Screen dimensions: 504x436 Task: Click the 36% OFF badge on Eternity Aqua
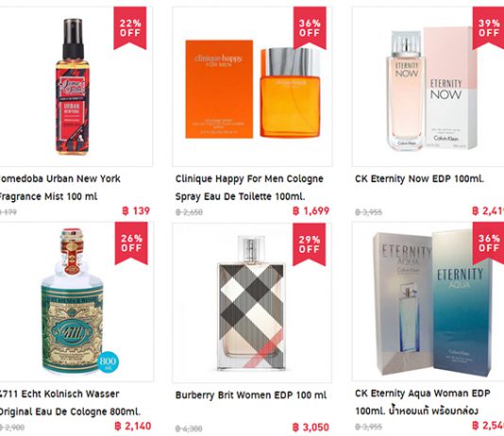(488, 243)
